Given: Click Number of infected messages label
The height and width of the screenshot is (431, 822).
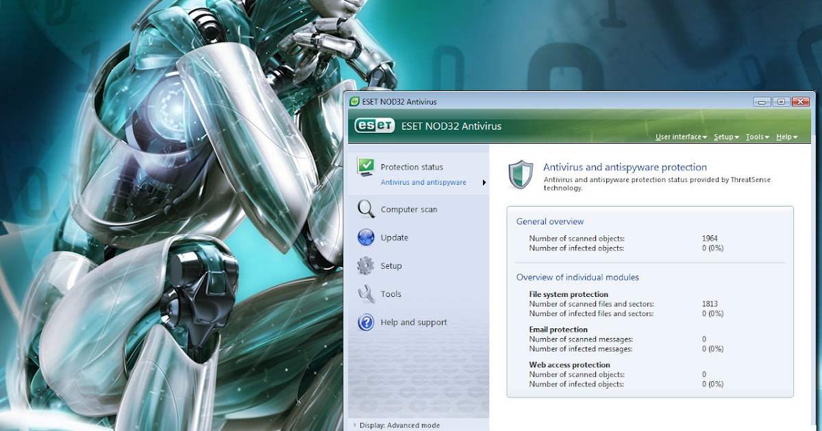Looking at the screenshot, I should pos(581,349).
